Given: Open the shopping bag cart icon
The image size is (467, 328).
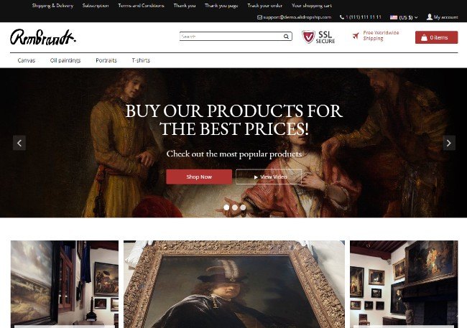Looking at the screenshot, I should [x=424, y=37].
